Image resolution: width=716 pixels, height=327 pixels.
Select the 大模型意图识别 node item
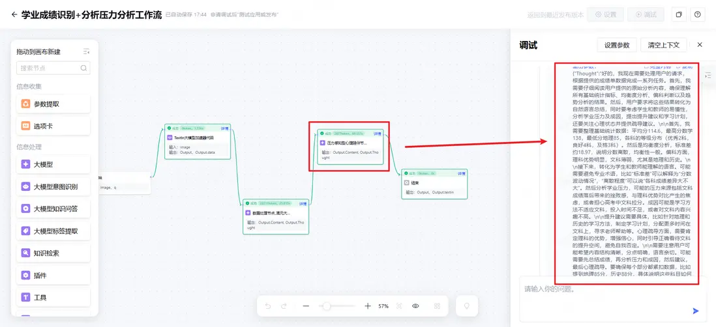[53, 186]
